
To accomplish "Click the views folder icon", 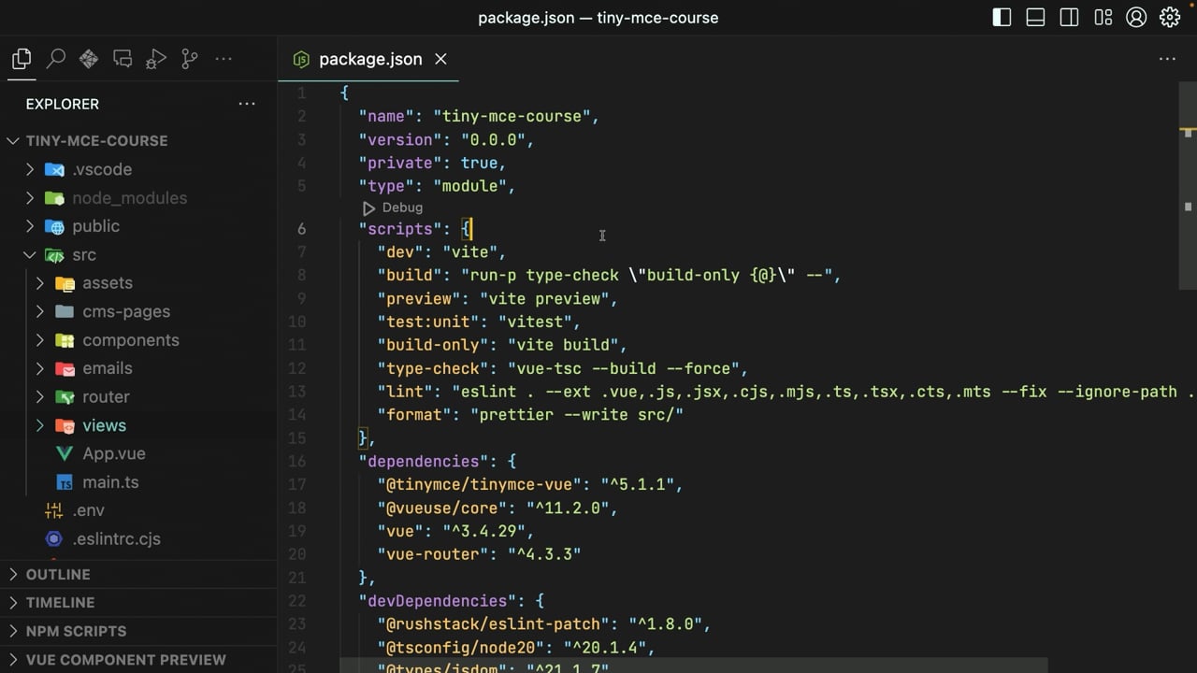I will click(65, 425).
